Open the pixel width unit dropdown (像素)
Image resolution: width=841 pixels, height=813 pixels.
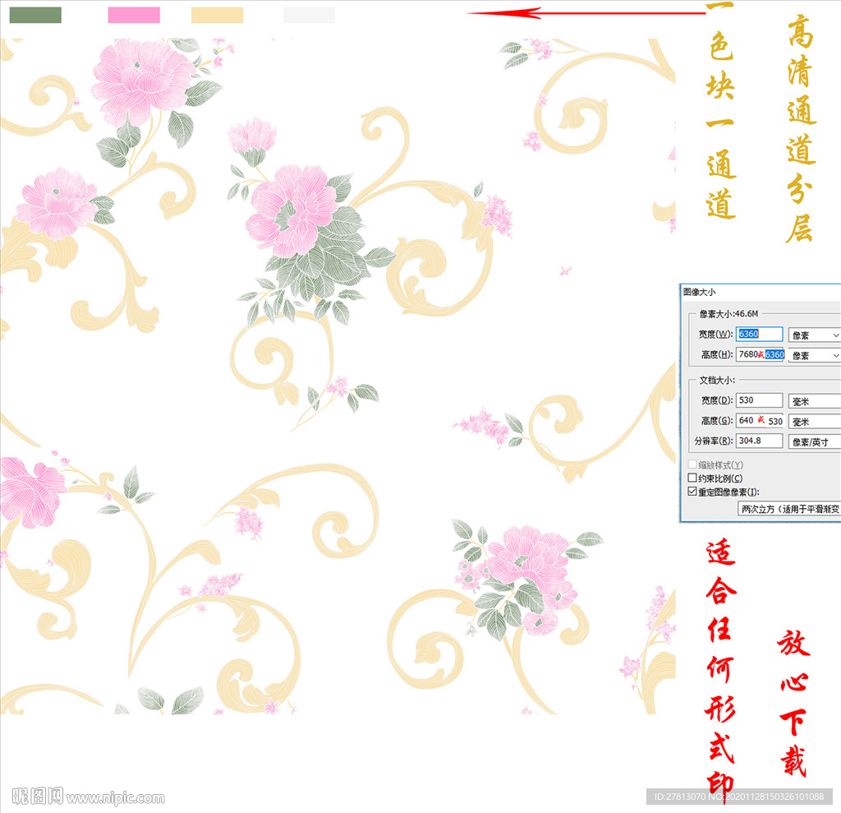coord(814,335)
